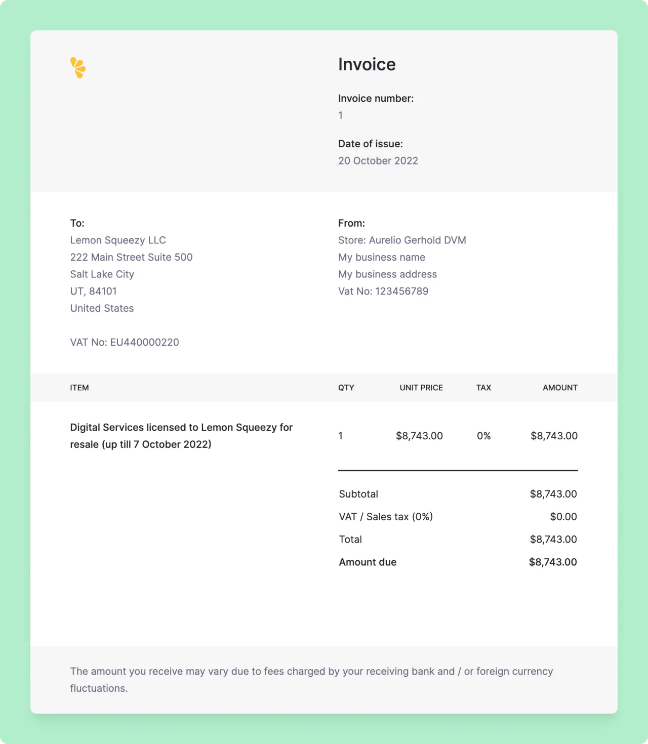Click the Lemon Squeezy lemon logo
Screen dimensions: 648x744
78,68
